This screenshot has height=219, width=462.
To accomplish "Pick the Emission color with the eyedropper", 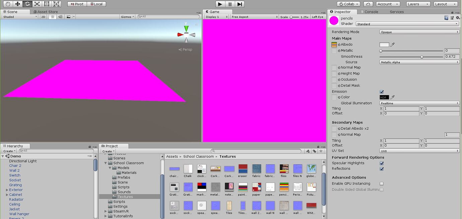I will pos(392,97).
